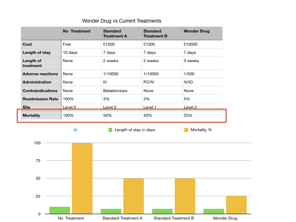Click the Standard Treatment A yellow mortality bar
This screenshot has width=296, height=222.
click(134, 196)
